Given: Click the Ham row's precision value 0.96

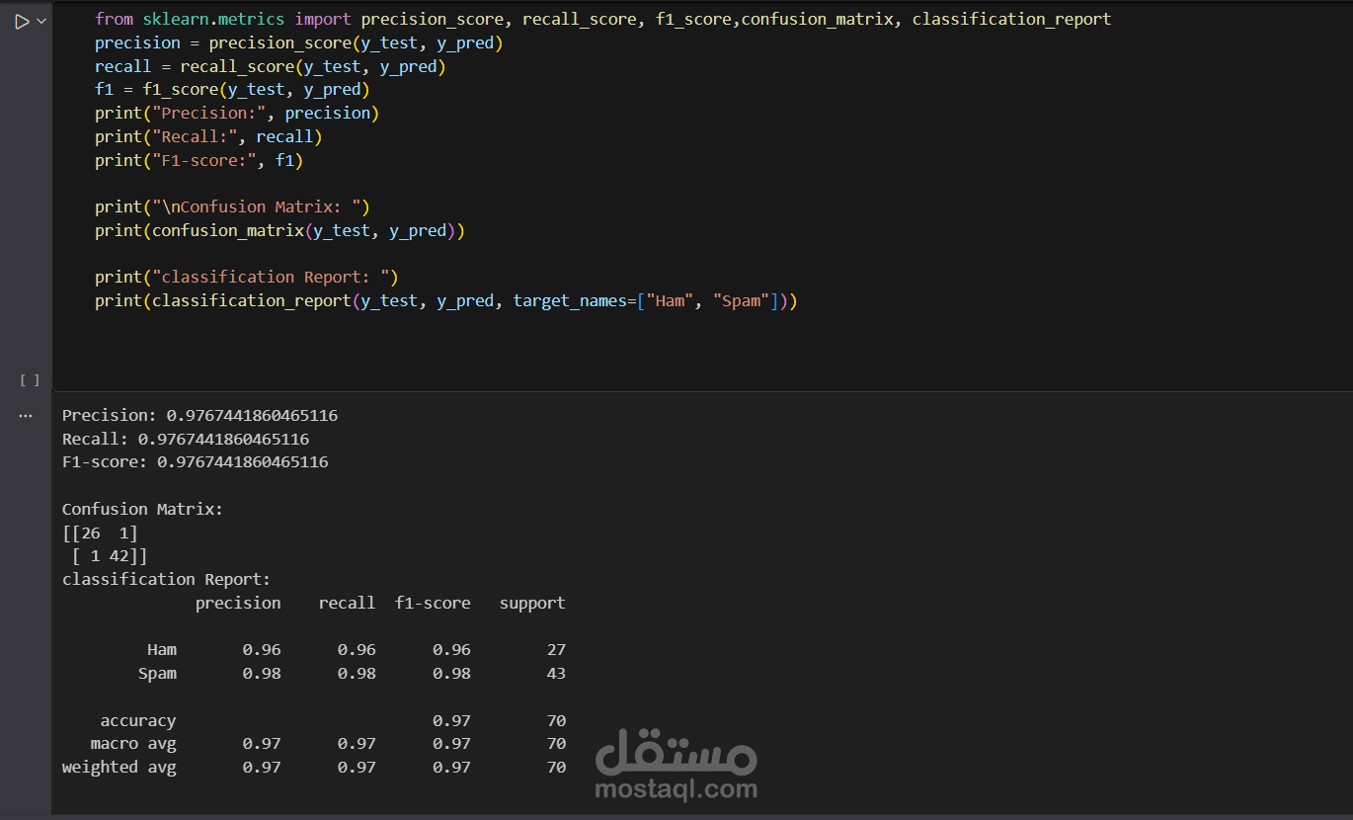Looking at the screenshot, I should tap(262, 649).
